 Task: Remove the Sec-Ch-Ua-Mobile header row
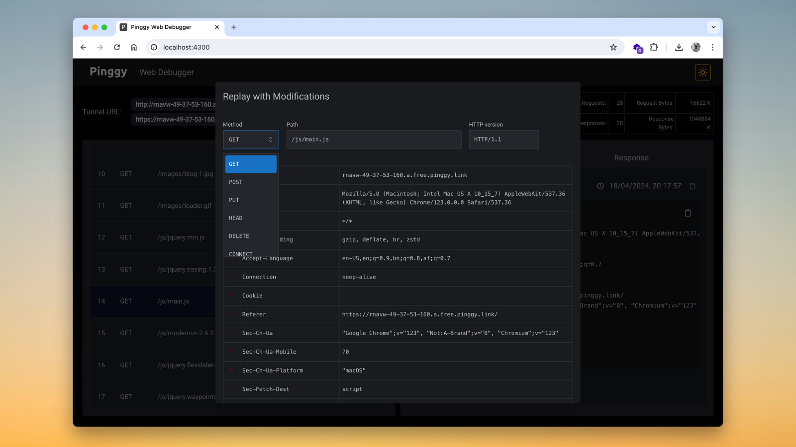[232, 351]
